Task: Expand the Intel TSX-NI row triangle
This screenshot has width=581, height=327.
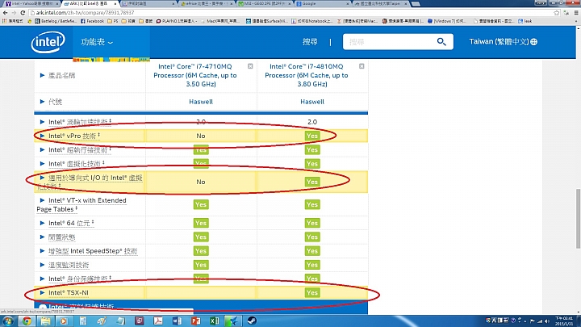Action: [42, 292]
